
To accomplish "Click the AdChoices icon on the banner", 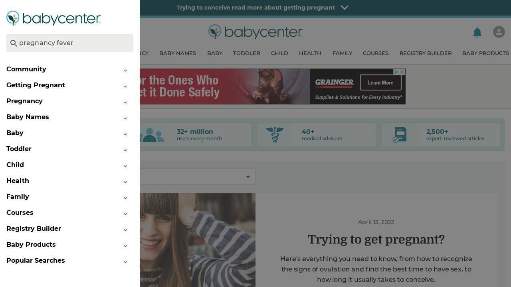I will tap(396, 72).
